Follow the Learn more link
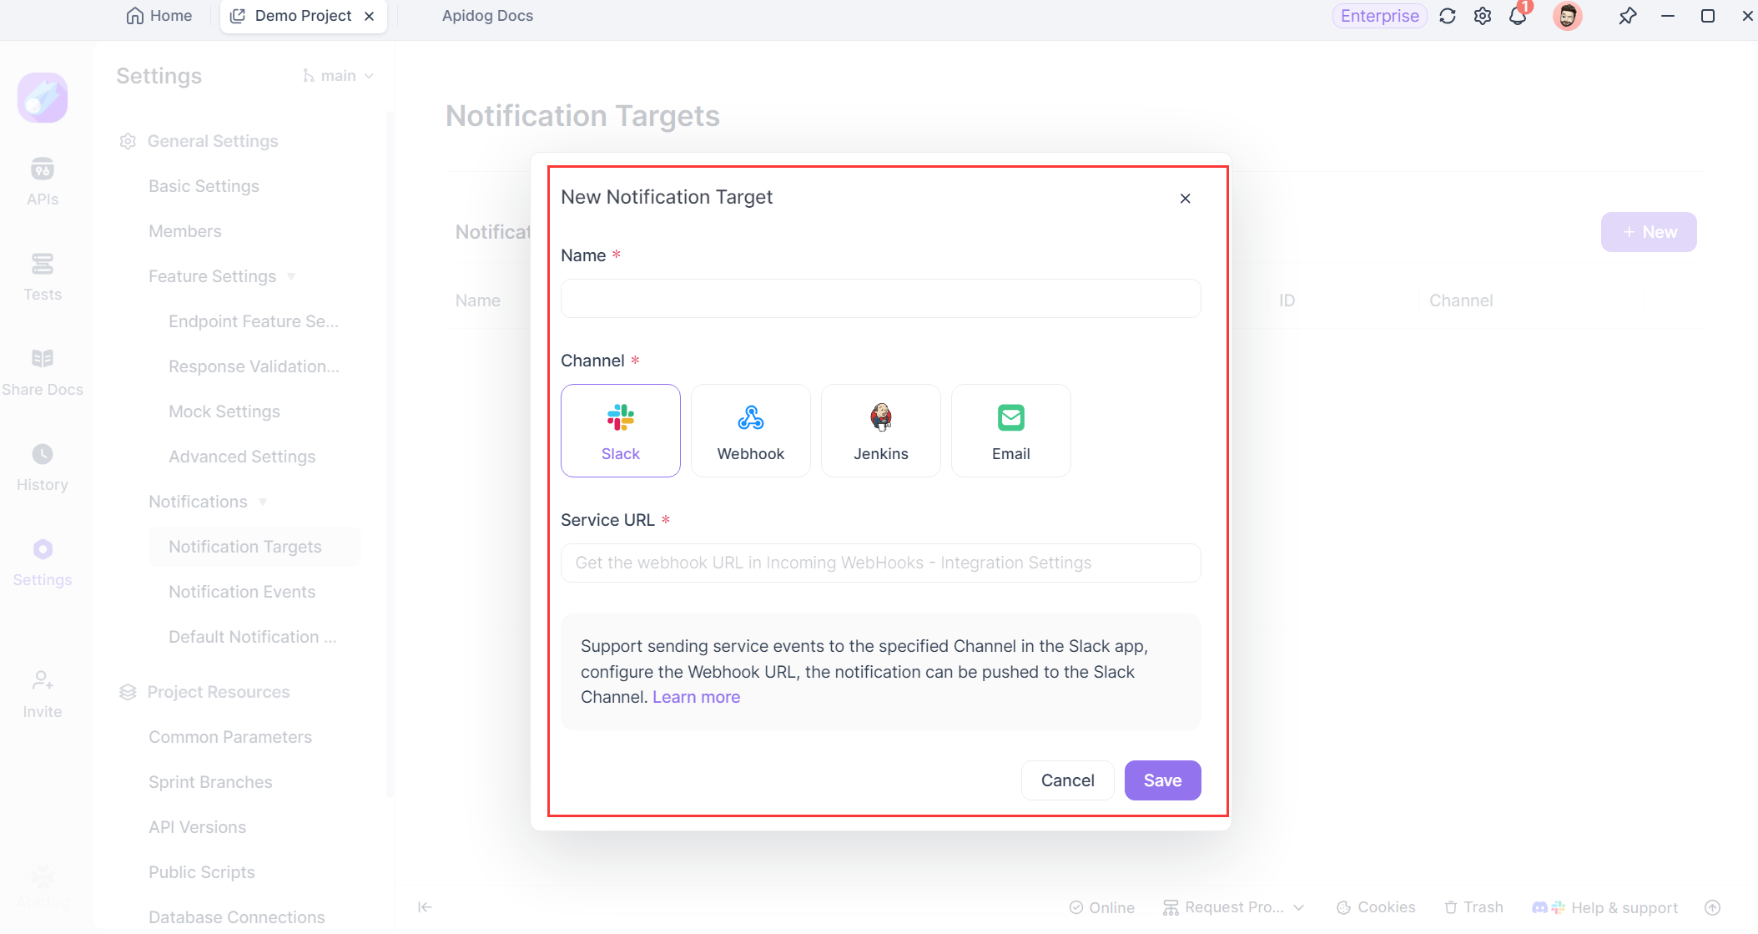Image resolution: width=1758 pixels, height=934 pixels. (x=695, y=697)
